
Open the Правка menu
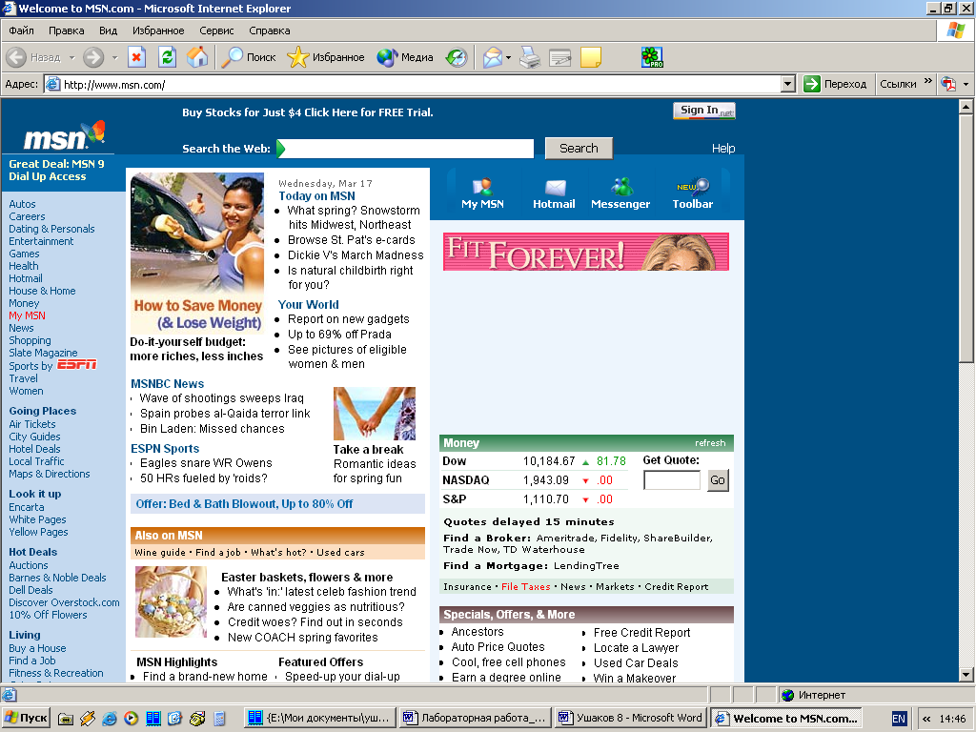click(66, 30)
